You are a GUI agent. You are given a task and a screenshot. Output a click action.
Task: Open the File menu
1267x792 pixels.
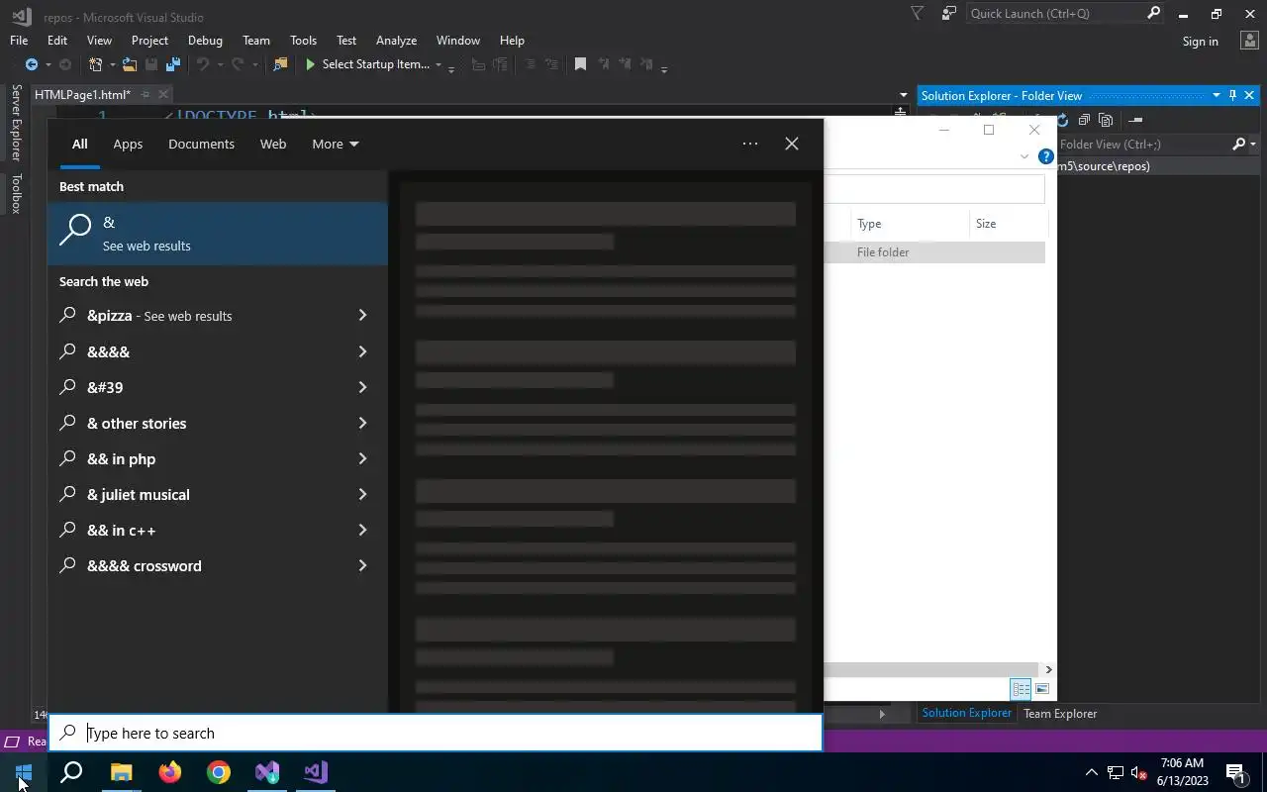pyautogui.click(x=19, y=41)
